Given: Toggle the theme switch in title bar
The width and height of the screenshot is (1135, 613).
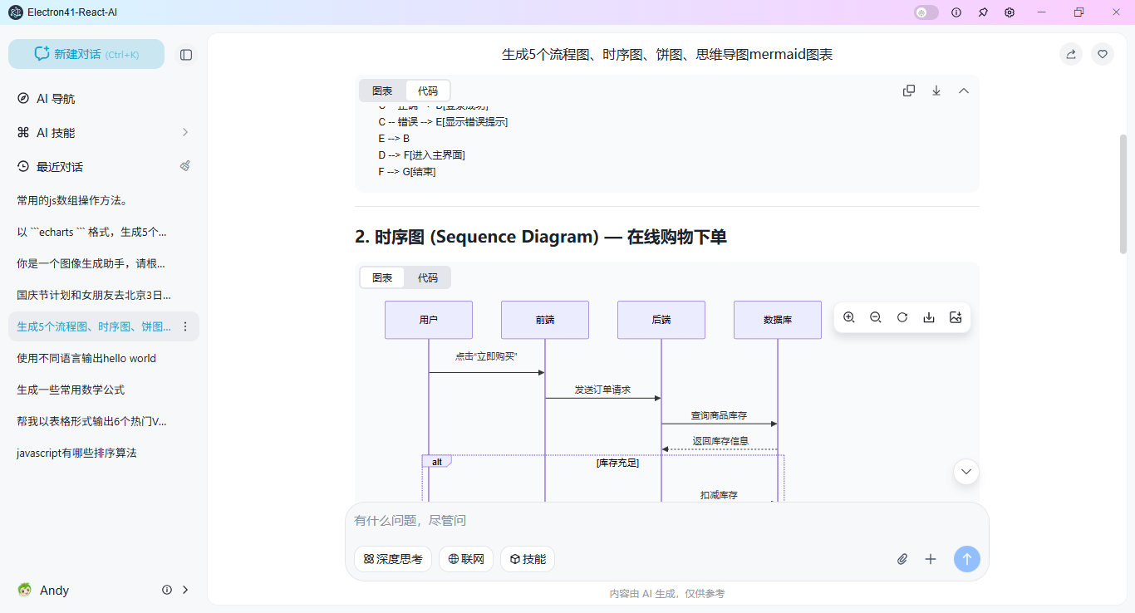Looking at the screenshot, I should pyautogui.click(x=926, y=12).
